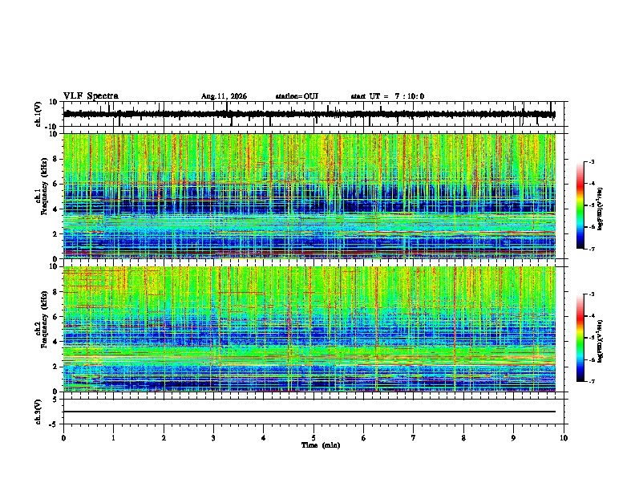The image size is (635, 491).
Task: Click the date text "Aug.11, 2026"
Action: point(224,96)
